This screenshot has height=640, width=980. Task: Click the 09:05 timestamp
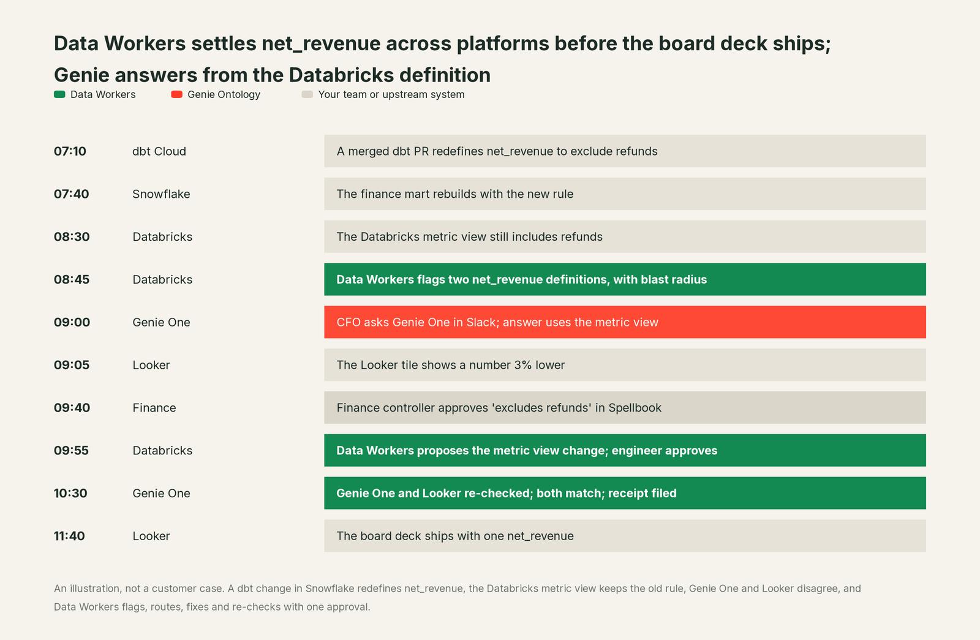click(72, 365)
